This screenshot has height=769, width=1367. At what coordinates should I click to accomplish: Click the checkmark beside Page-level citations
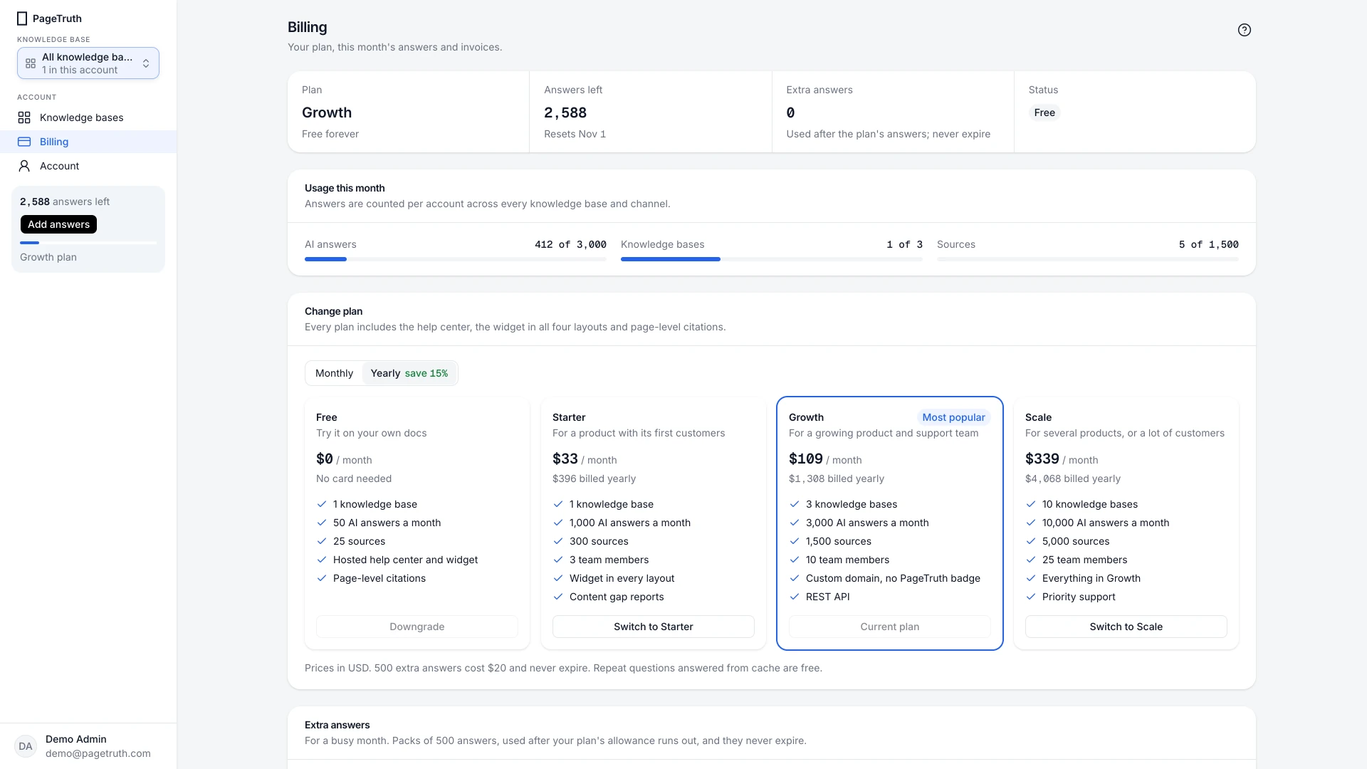[322, 578]
